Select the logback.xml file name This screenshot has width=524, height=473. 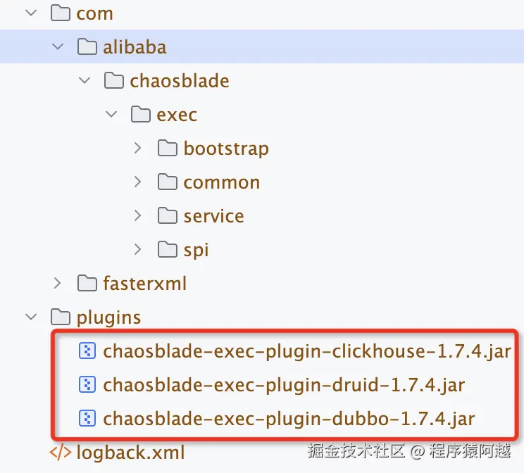tap(130, 453)
